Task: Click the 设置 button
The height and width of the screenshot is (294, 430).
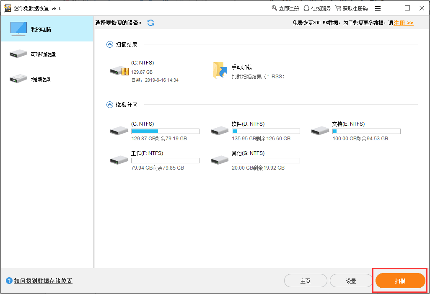Action: 351,281
